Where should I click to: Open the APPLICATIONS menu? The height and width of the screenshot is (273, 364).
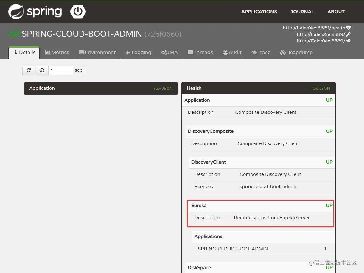click(259, 12)
